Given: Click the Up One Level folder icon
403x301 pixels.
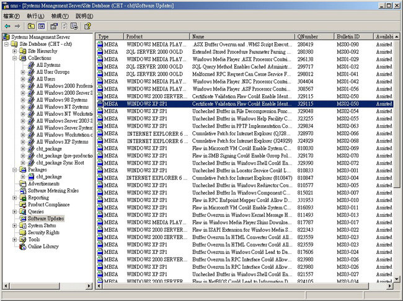Looking at the screenshot, I should (x=31, y=26).
